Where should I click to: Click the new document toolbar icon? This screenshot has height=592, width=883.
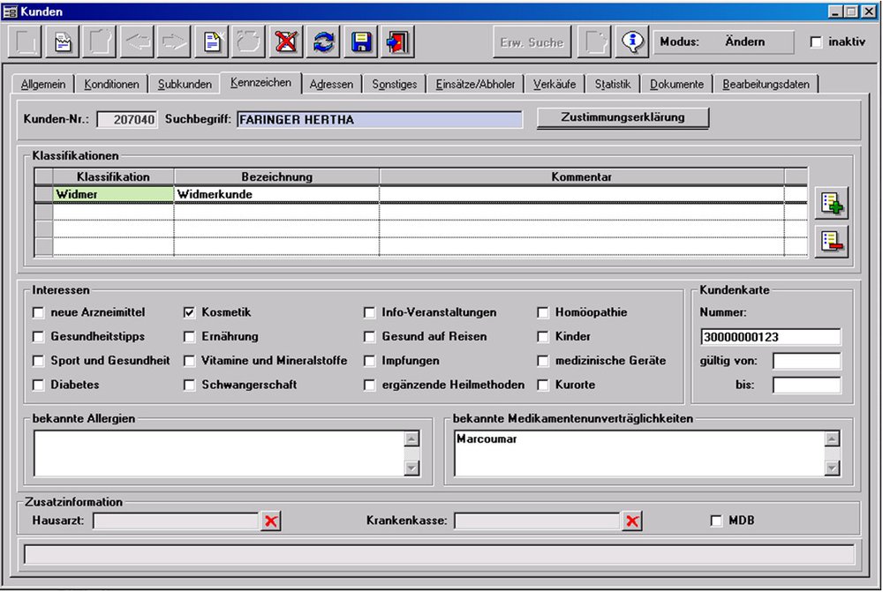[212, 42]
